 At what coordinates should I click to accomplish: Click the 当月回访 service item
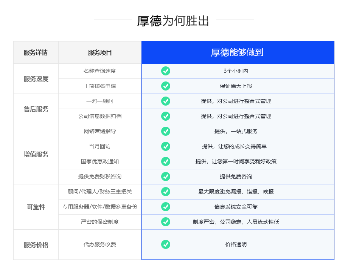click(100, 146)
